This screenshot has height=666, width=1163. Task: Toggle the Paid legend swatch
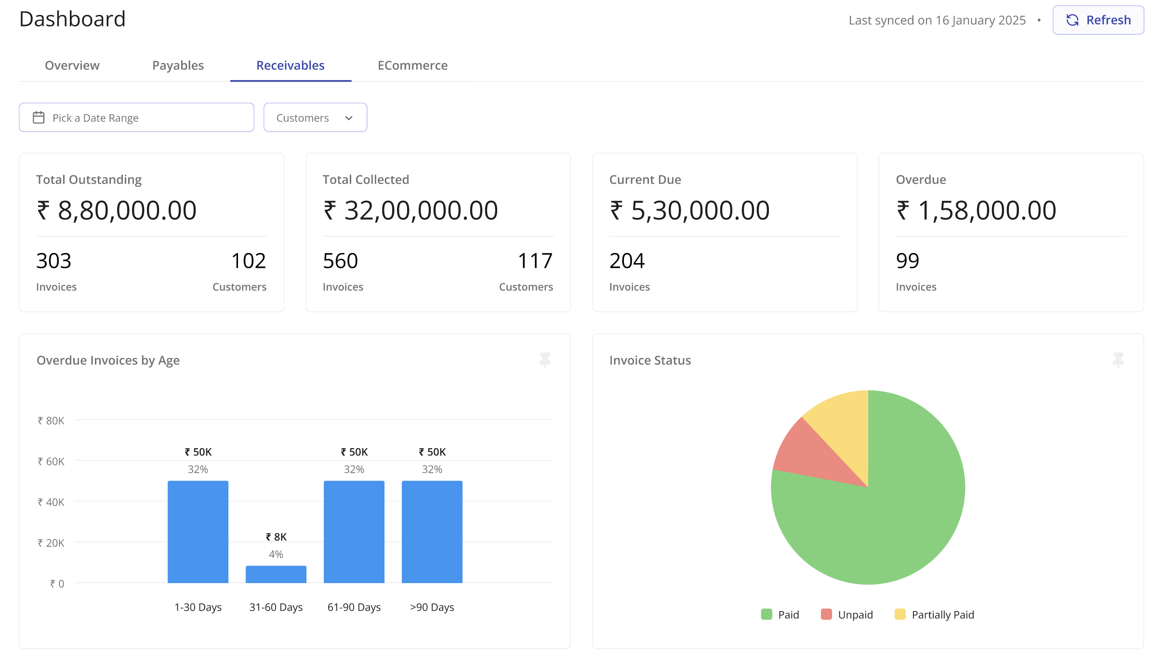(x=766, y=614)
